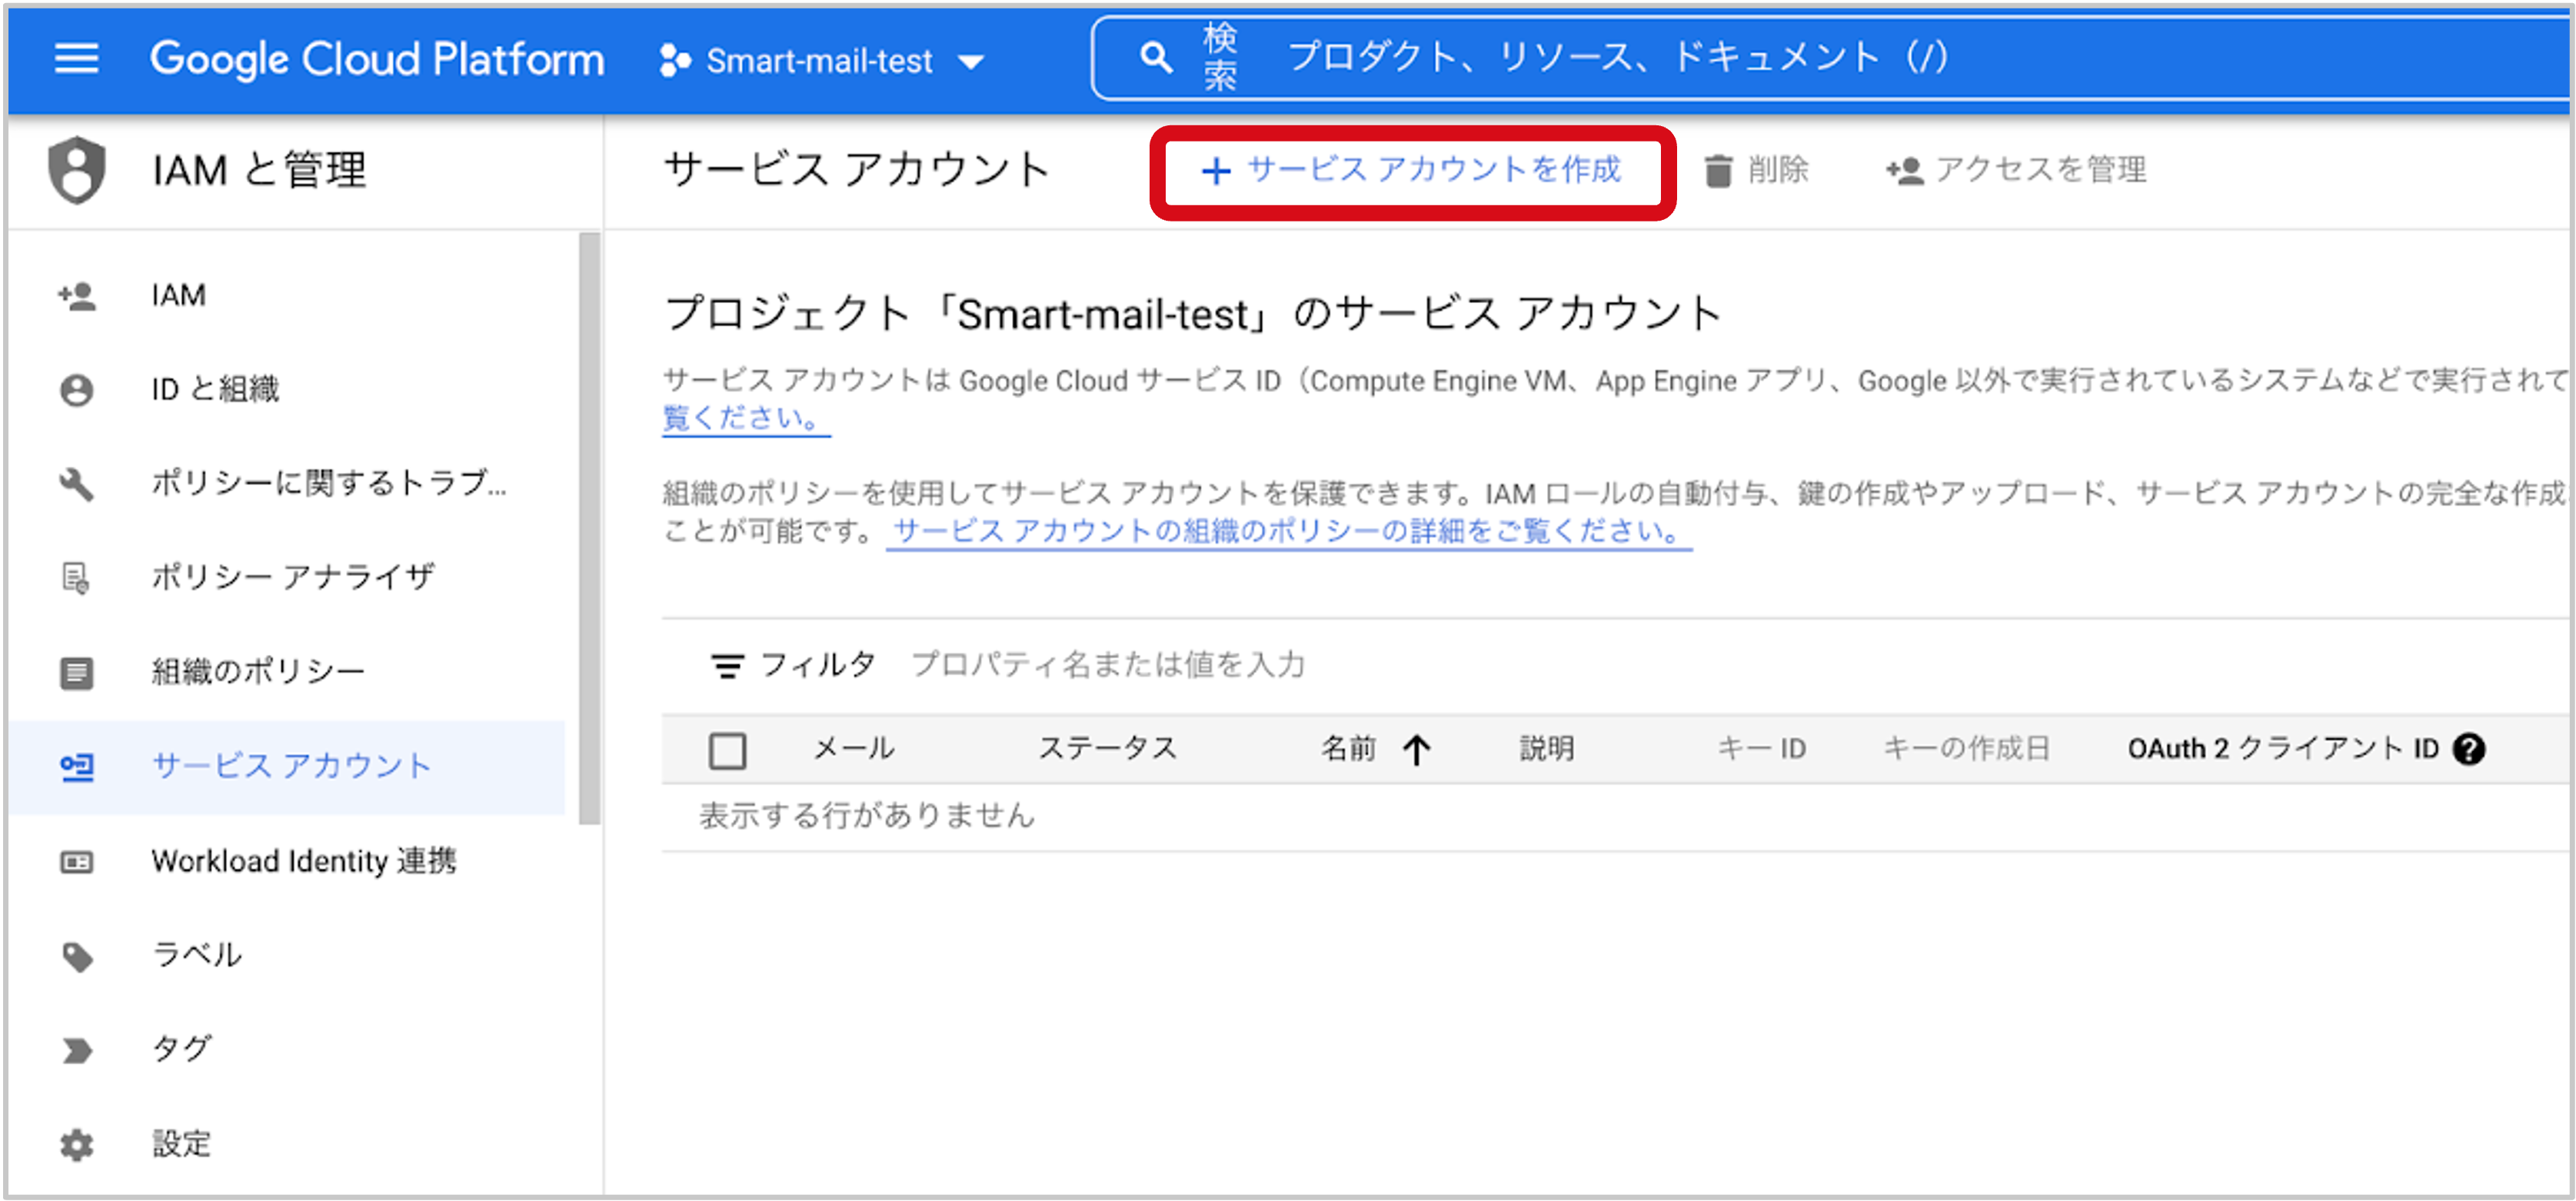Tick the select-all checkbox in the table header
This screenshot has width=2576, height=1201.
coord(727,750)
